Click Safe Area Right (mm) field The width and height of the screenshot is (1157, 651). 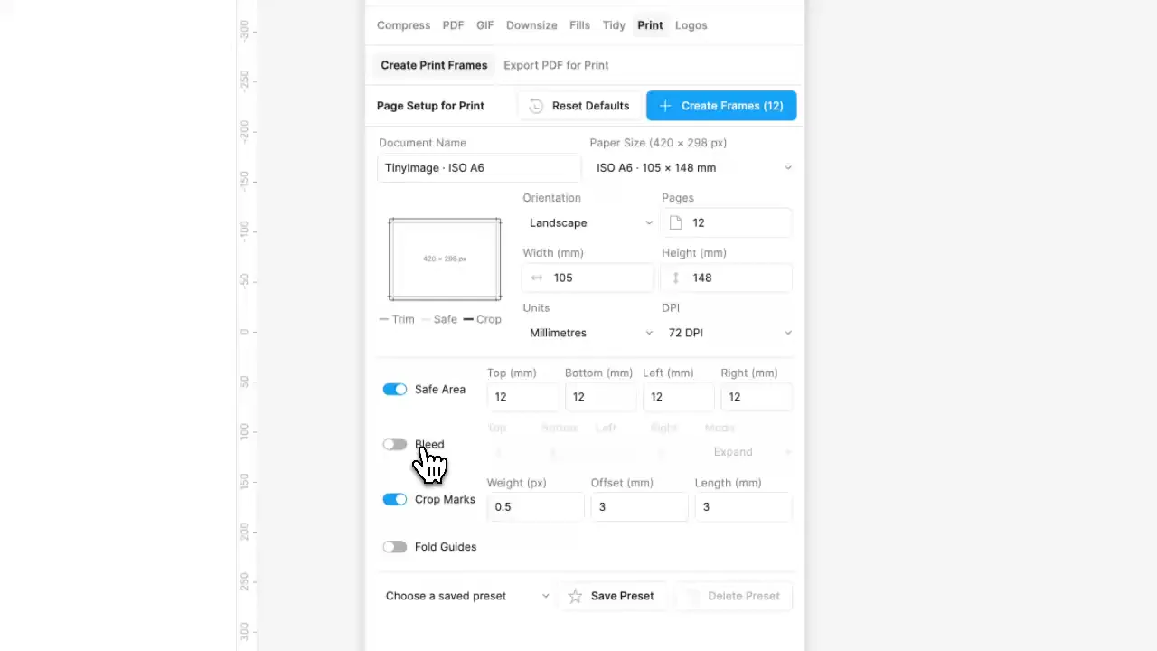[x=757, y=396]
